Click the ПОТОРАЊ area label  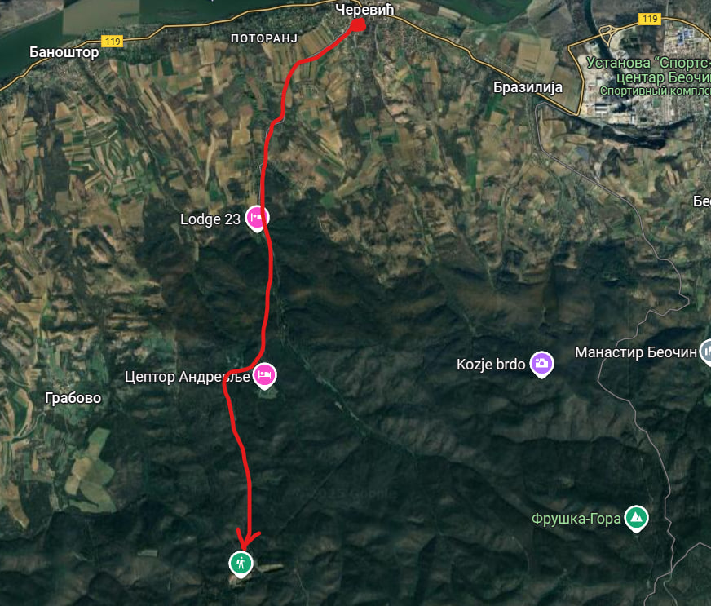point(264,38)
